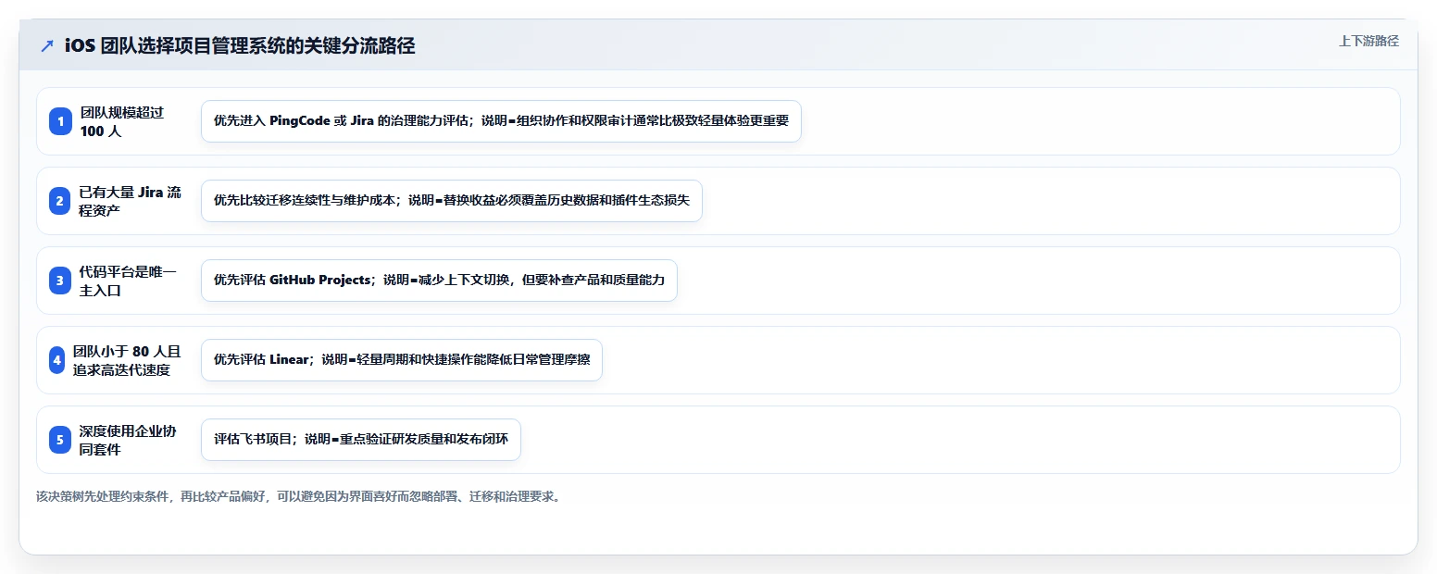Click the arrow icon beside the iOS title
The height and width of the screenshot is (574, 1437).
[47, 46]
